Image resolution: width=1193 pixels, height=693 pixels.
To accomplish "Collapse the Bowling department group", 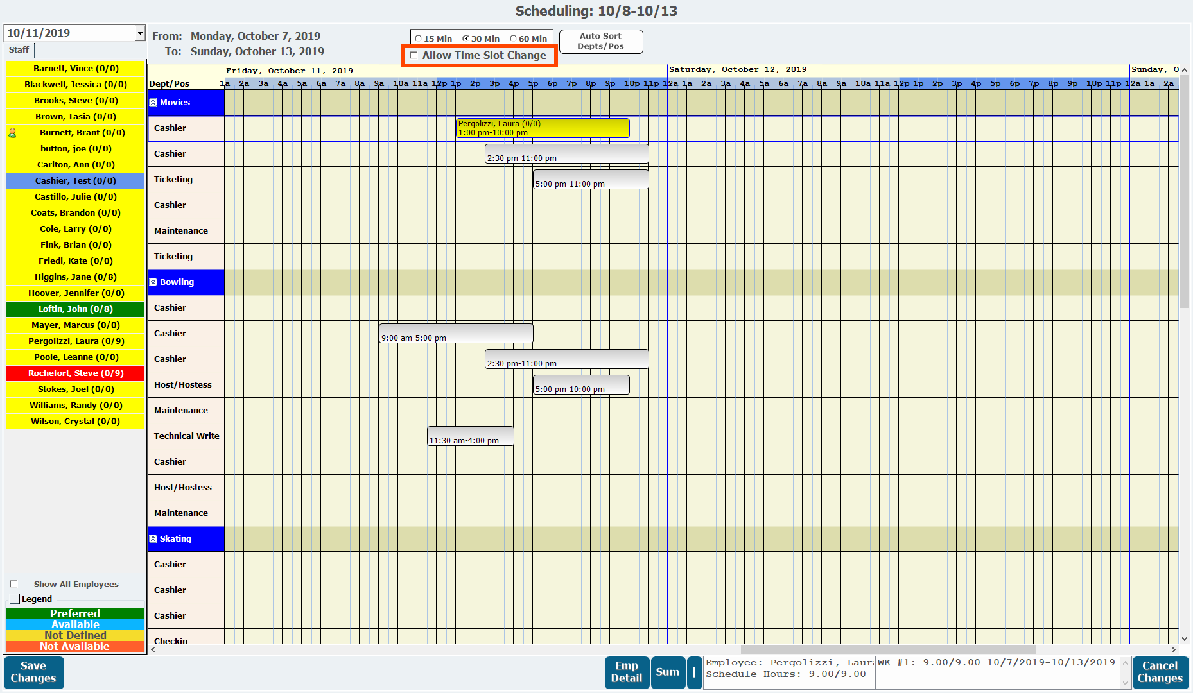I will [x=153, y=282].
